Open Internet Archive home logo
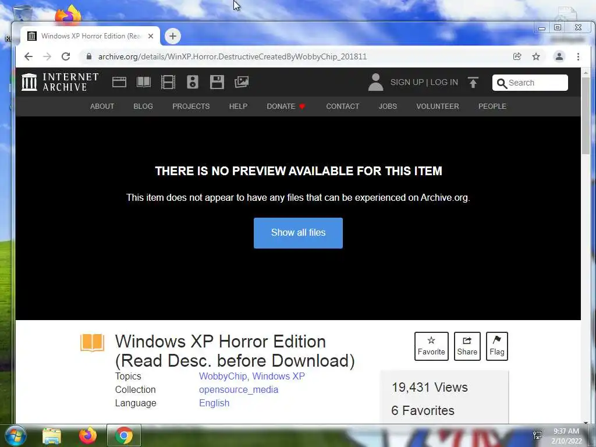Image resolution: width=596 pixels, height=447 pixels. pyautogui.click(x=60, y=82)
